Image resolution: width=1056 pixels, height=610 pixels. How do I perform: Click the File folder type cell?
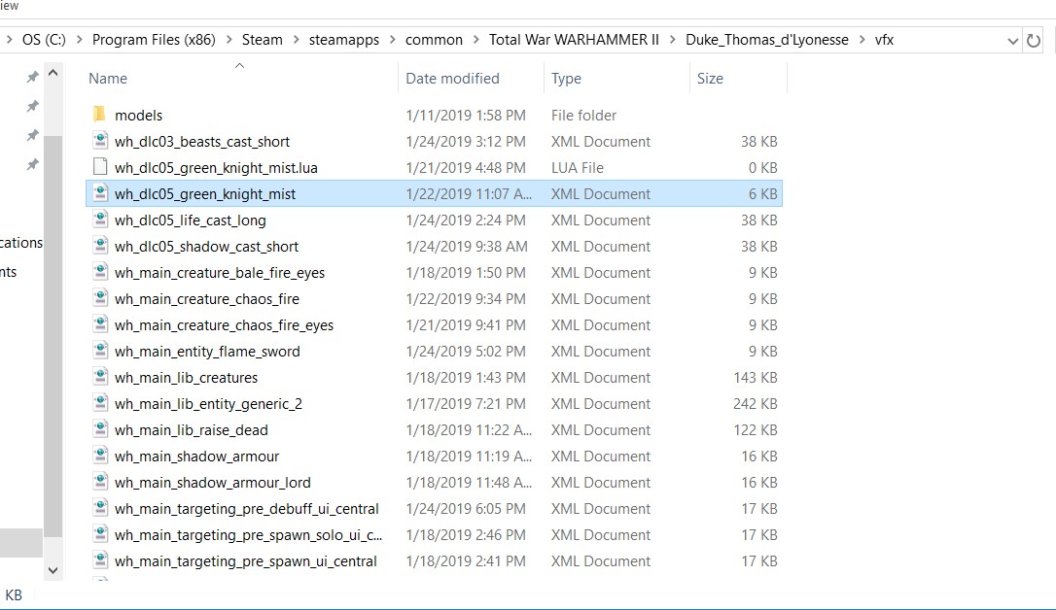583,115
